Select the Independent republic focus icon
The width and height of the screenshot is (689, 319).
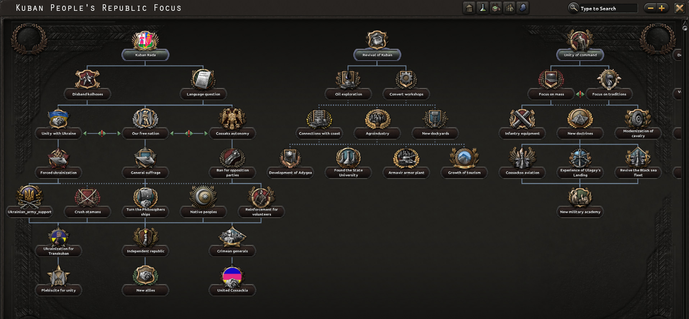click(x=145, y=237)
